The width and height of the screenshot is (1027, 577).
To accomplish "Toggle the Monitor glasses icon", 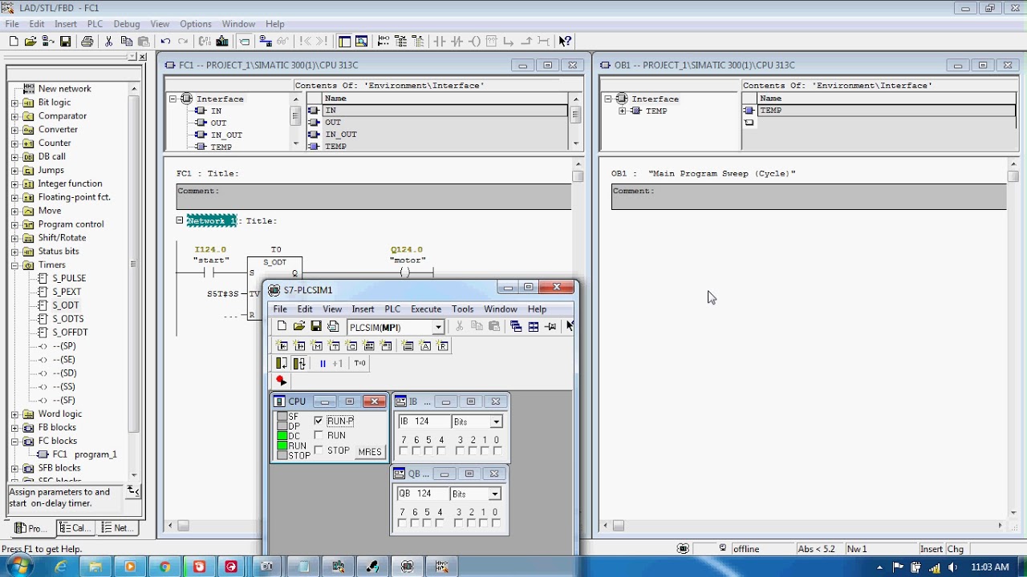I will click(282, 42).
